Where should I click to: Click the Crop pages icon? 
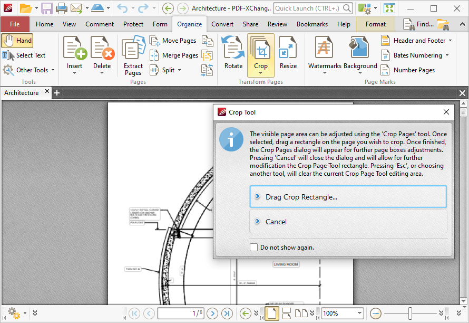260,48
